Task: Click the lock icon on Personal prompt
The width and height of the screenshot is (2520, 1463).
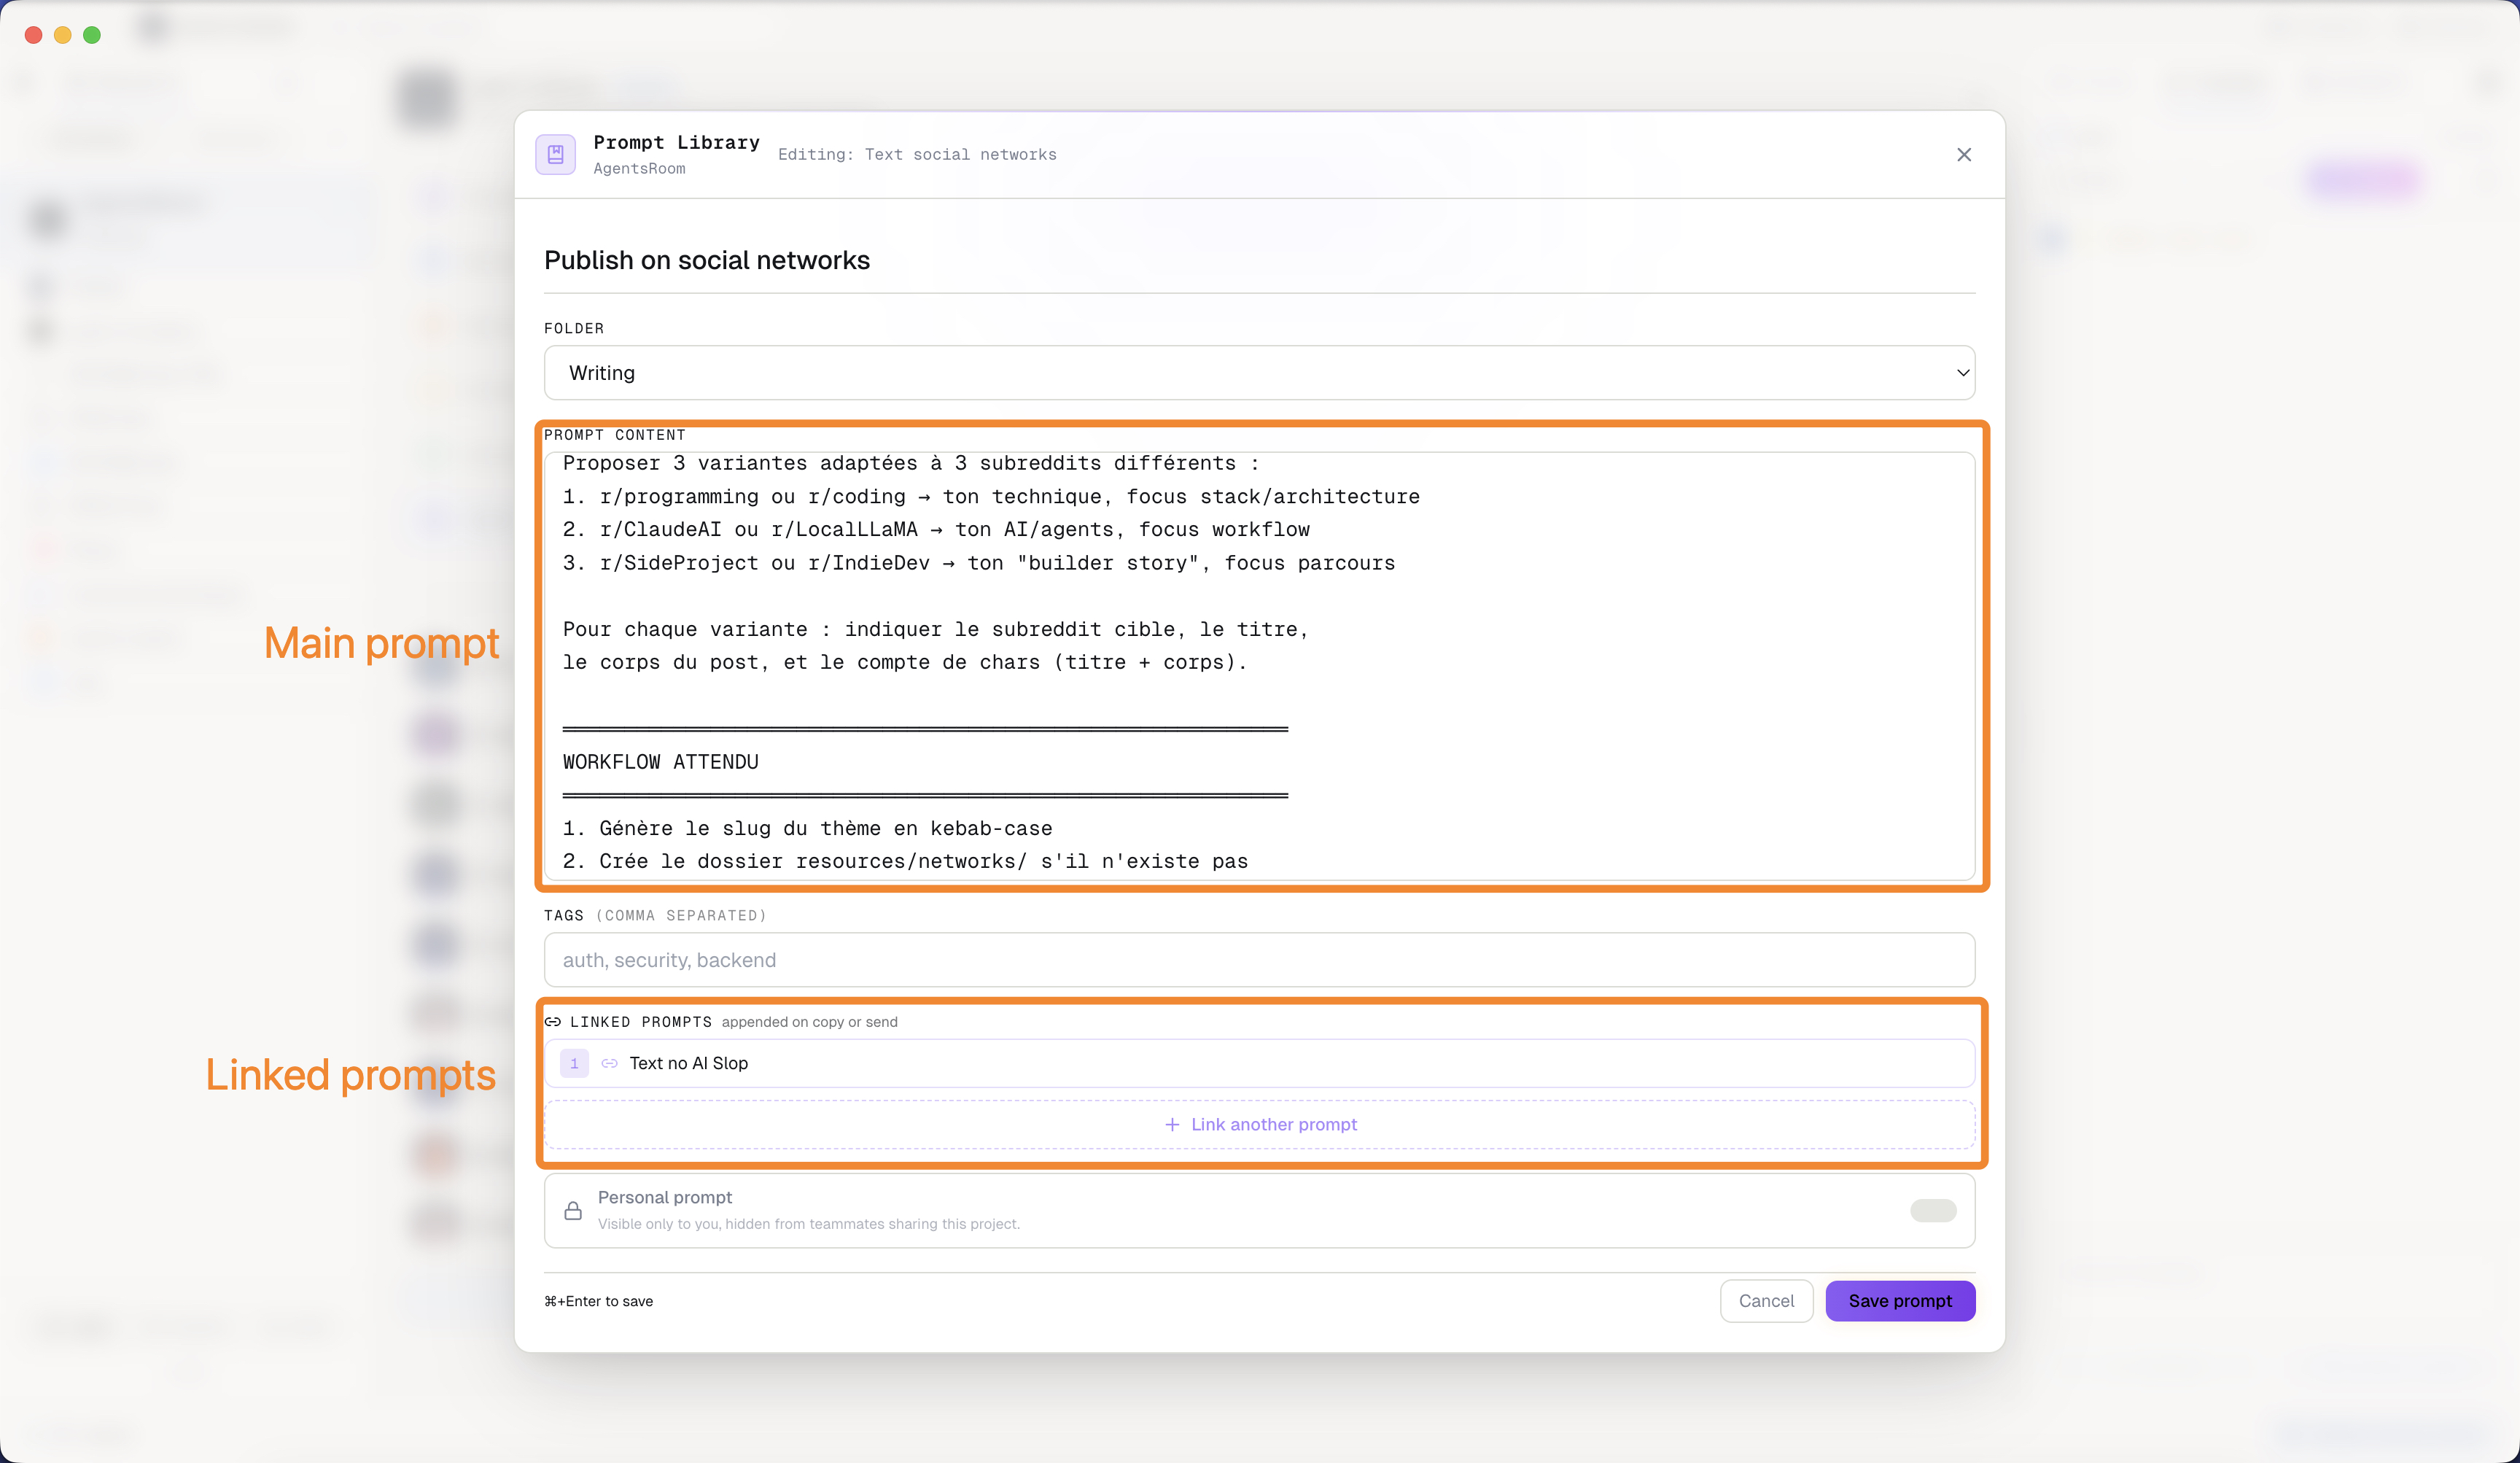Action: tap(573, 1210)
